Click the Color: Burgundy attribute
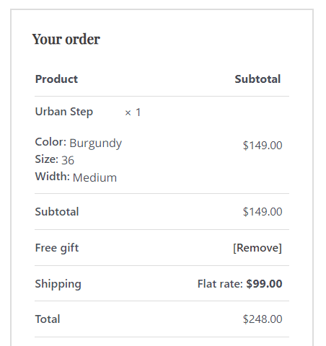 (79, 143)
